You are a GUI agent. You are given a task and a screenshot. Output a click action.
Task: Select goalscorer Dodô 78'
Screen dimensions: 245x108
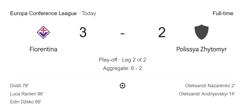[x=19, y=86]
